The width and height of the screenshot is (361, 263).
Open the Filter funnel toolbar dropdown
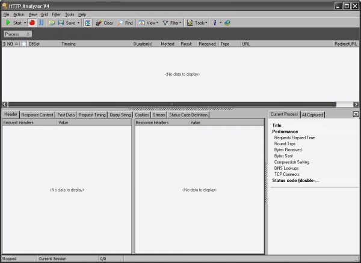[172, 23]
